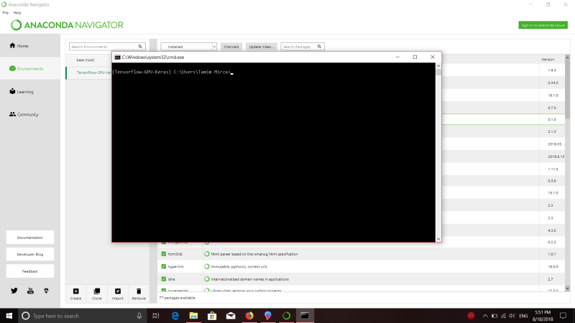575x323 pixels.
Task: Click version 0.24.0 in package list
Action: click(x=553, y=83)
